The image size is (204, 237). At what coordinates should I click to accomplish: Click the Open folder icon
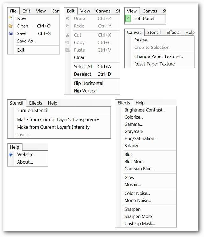pyautogui.click(x=11, y=26)
